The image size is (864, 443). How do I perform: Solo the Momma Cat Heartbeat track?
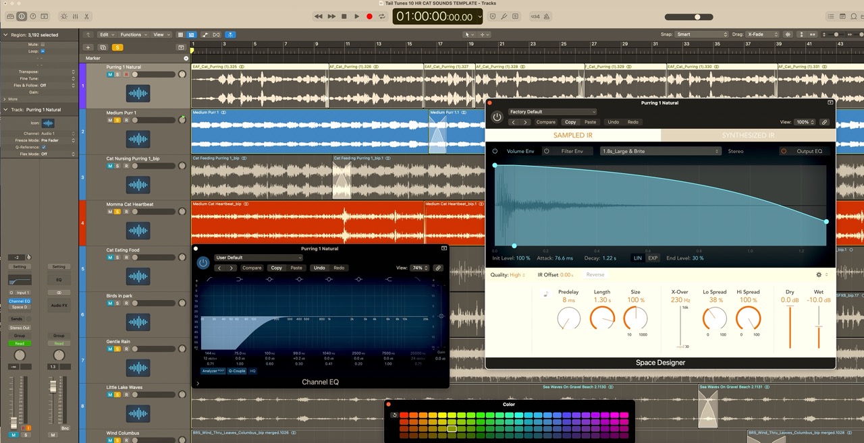tap(117, 212)
